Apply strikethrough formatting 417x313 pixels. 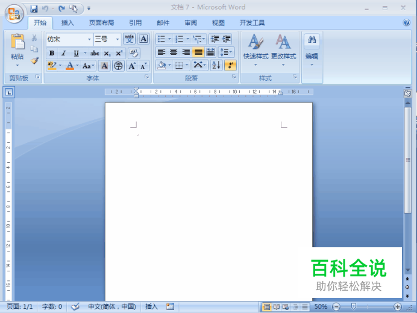(95, 54)
